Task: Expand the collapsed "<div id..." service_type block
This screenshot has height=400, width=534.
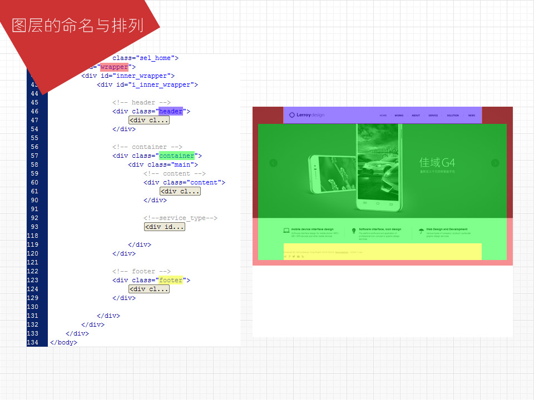Action: pyautogui.click(x=165, y=227)
